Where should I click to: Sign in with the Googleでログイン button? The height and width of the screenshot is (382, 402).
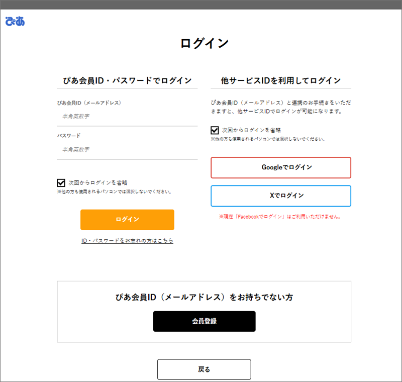pyautogui.click(x=280, y=167)
